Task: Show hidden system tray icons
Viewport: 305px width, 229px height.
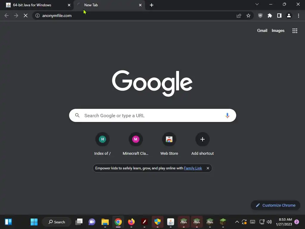Action: [x=237, y=222]
